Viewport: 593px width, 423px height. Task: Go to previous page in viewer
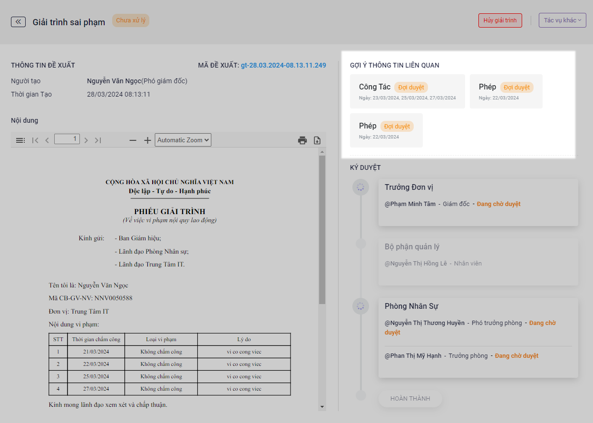tap(47, 140)
